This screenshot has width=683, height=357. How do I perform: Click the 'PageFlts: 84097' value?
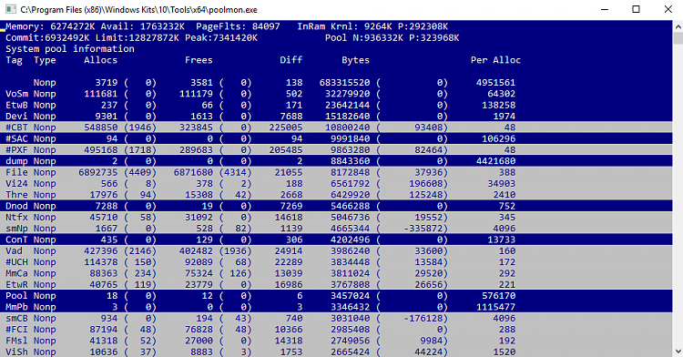tap(238, 26)
